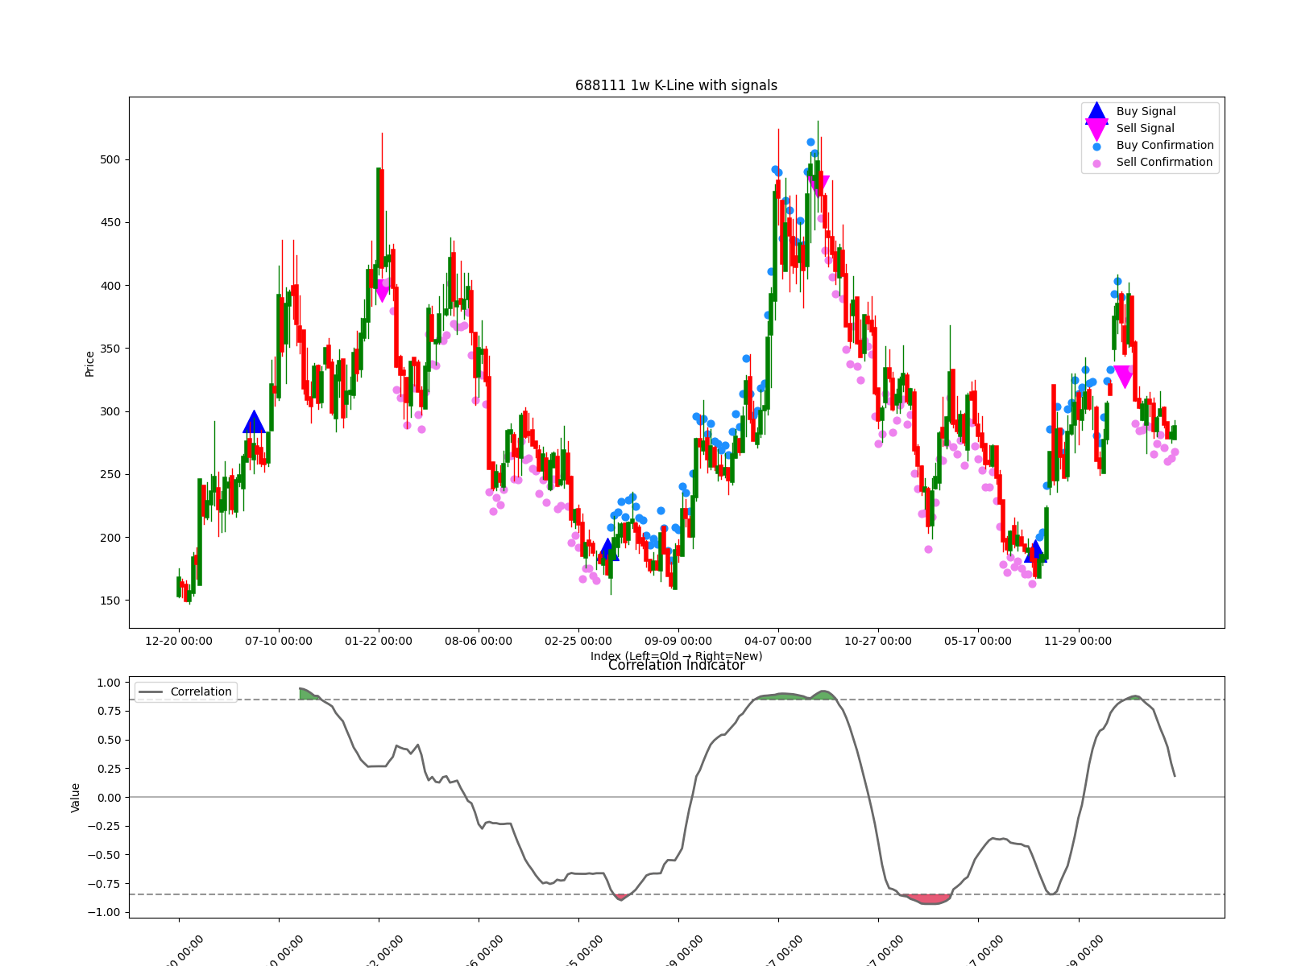Click the '05-17 00:00' date tick

pyautogui.click(x=978, y=642)
